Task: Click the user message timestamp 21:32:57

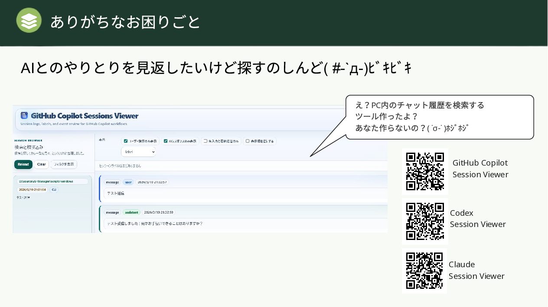Action: coord(152,182)
